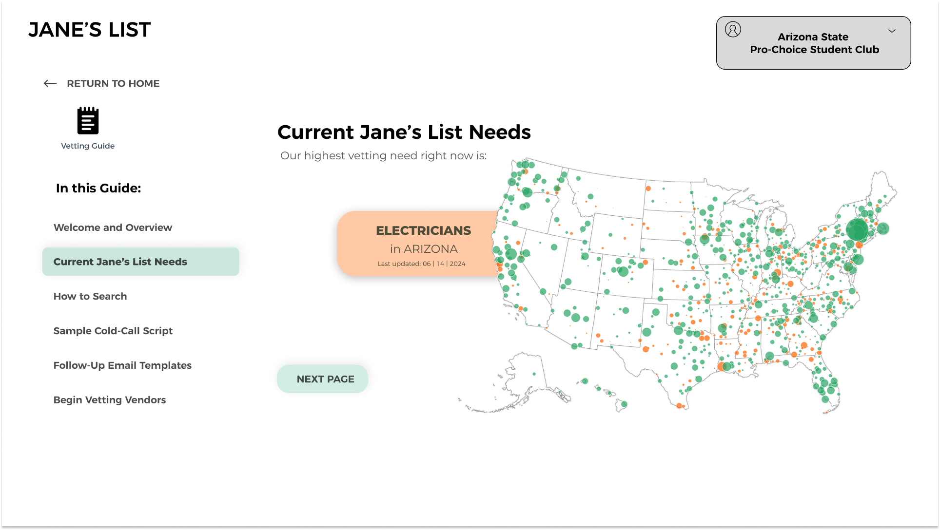The image size is (940, 530).
Task: Click the large green New York bubble
Action: coord(857,229)
